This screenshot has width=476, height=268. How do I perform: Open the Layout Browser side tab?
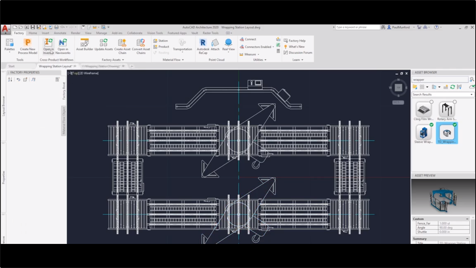pyautogui.click(x=3, y=106)
